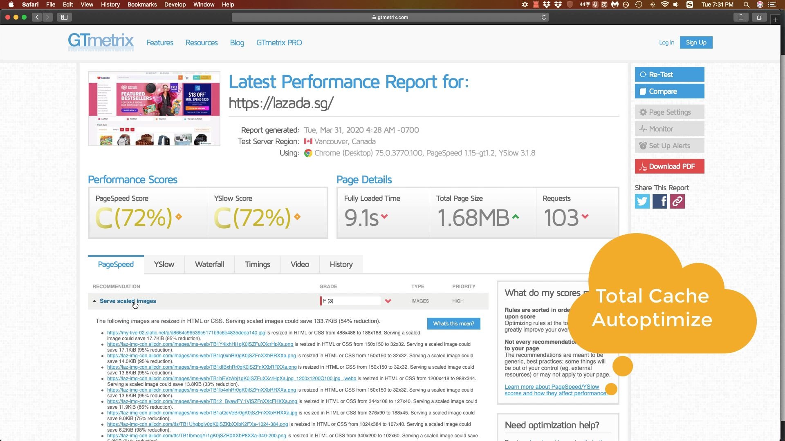Open new tab plus icon
The image size is (785, 441).
pyautogui.click(x=775, y=19)
